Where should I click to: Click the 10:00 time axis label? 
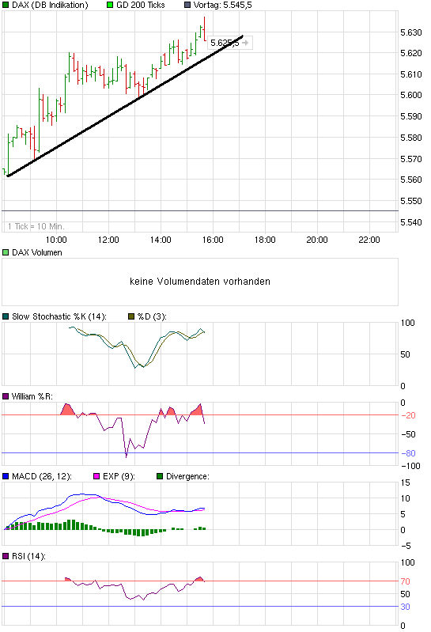pyautogui.click(x=56, y=240)
